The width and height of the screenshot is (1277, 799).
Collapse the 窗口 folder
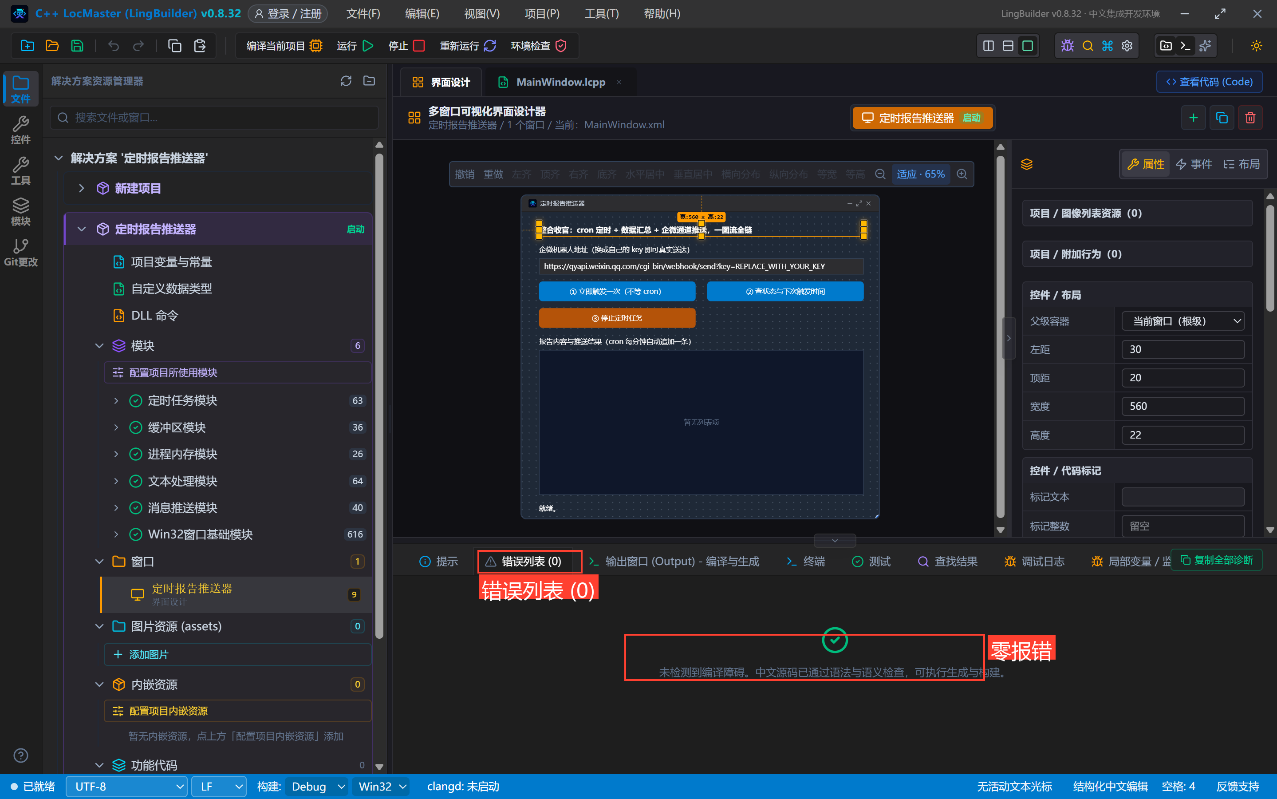pos(99,561)
